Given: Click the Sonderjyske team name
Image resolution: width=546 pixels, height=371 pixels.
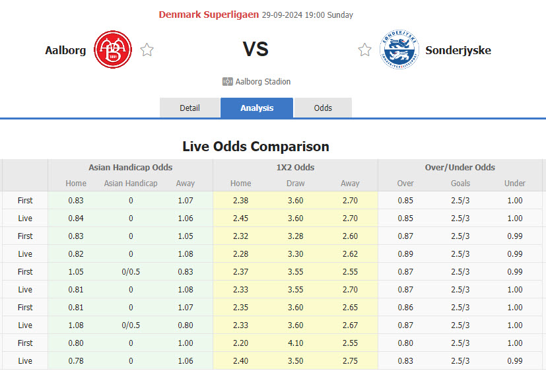Looking at the screenshot, I should [x=458, y=50].
